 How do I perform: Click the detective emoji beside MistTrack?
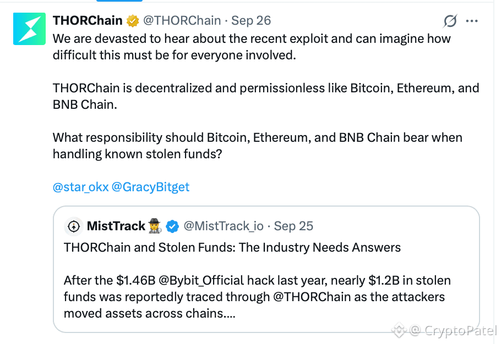(155, 226)
